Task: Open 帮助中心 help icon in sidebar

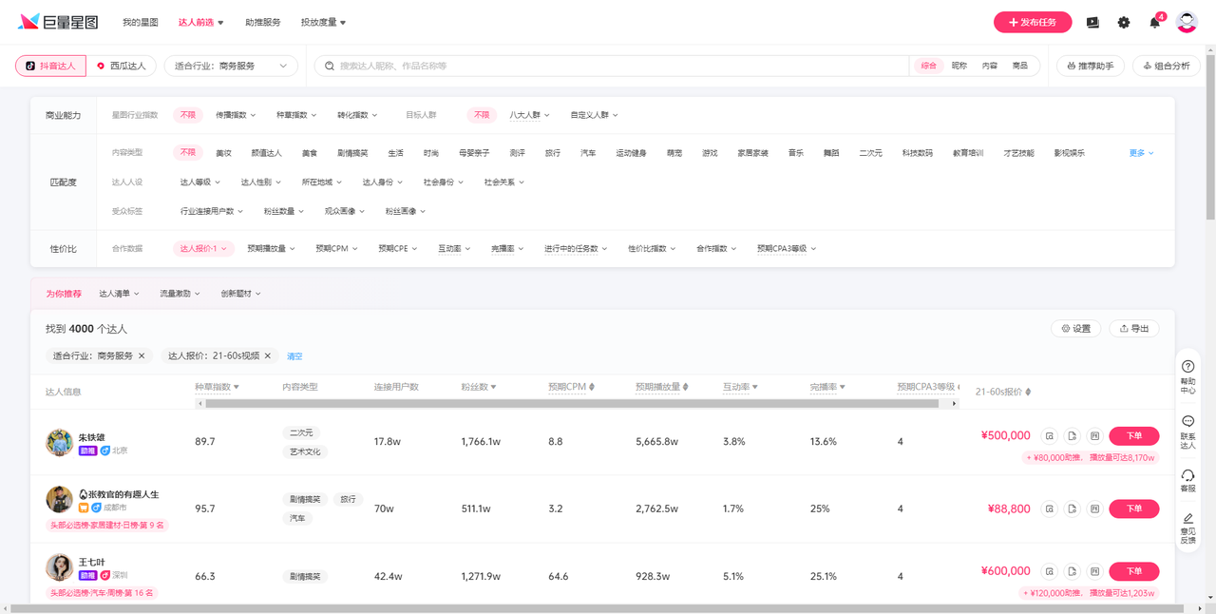Action: click(1187, 367)
